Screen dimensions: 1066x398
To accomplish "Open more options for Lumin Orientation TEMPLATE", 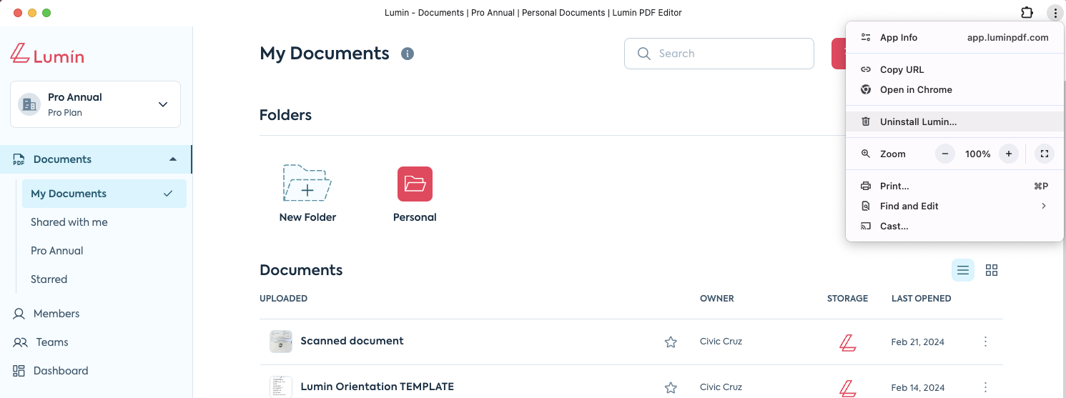I will [985, 387].
